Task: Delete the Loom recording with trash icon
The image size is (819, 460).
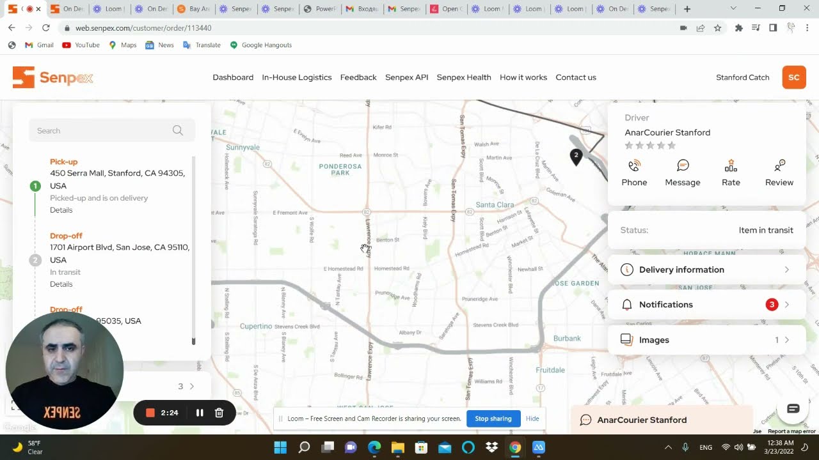Action: (219, 413)
